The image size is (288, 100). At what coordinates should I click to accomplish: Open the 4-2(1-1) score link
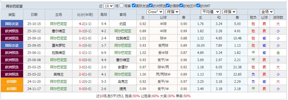85,24
